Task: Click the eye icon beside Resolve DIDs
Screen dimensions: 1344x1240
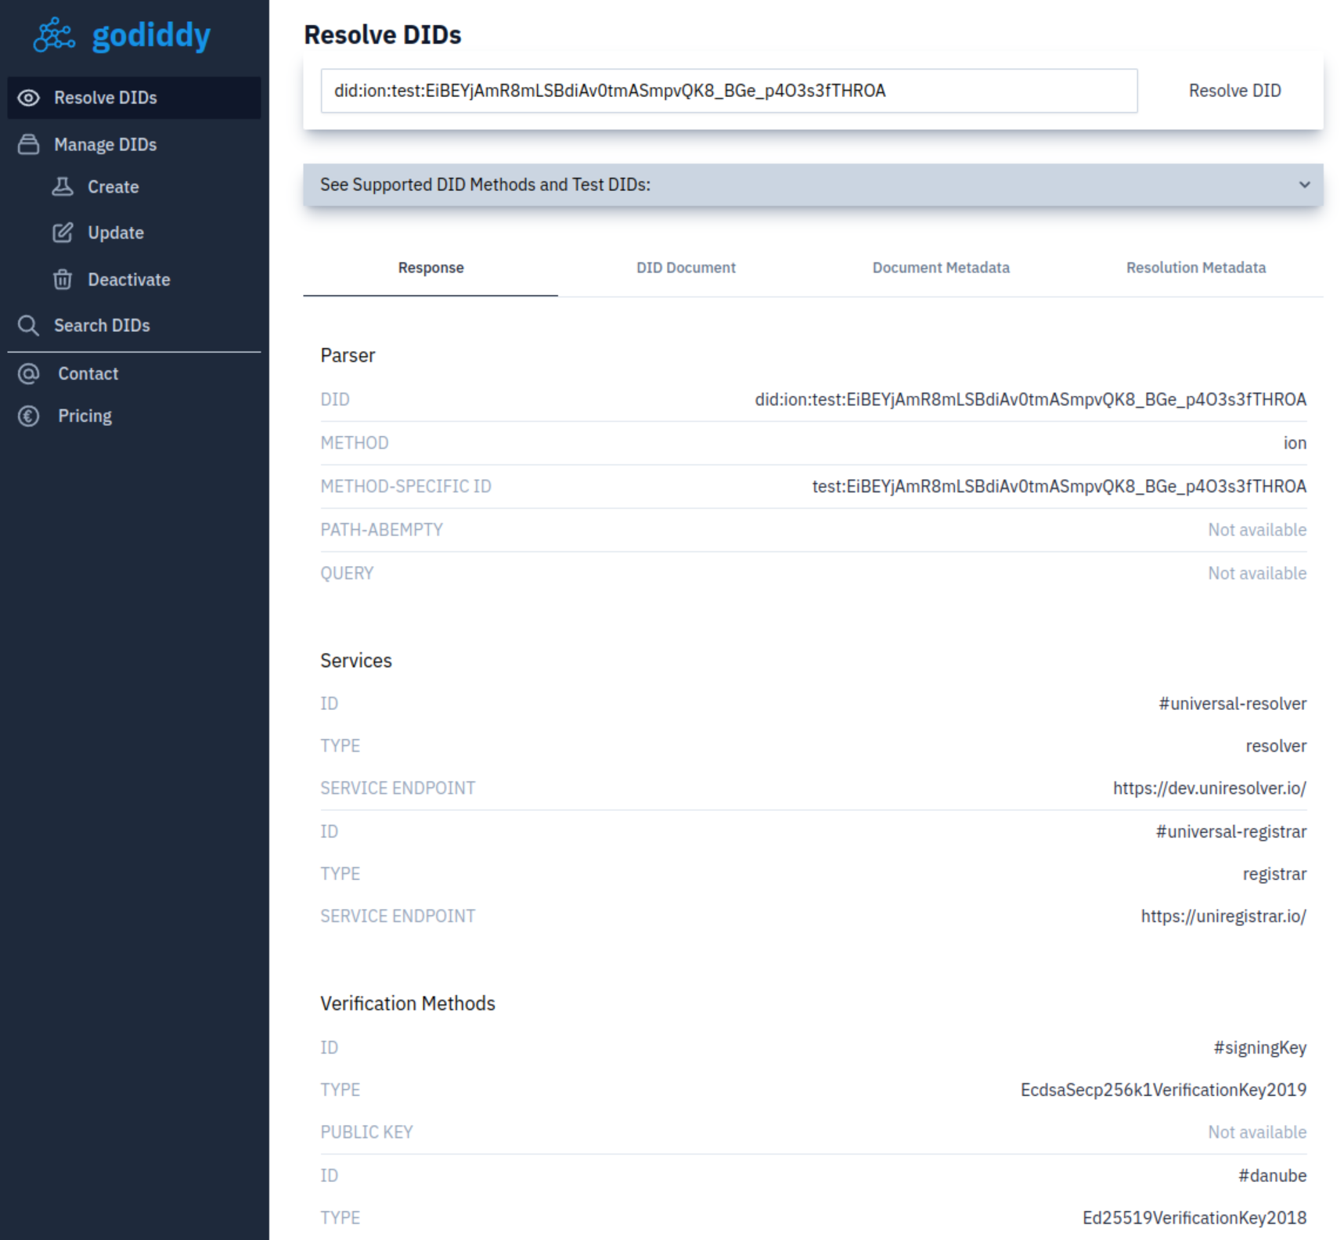Action: [x=29, y=98]
